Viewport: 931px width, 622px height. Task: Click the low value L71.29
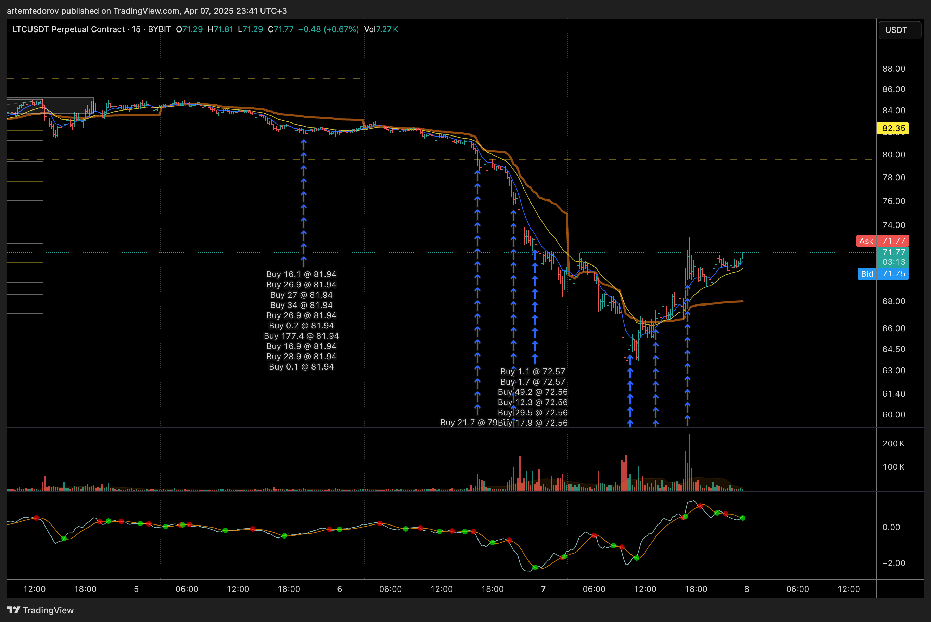[251, 29]
